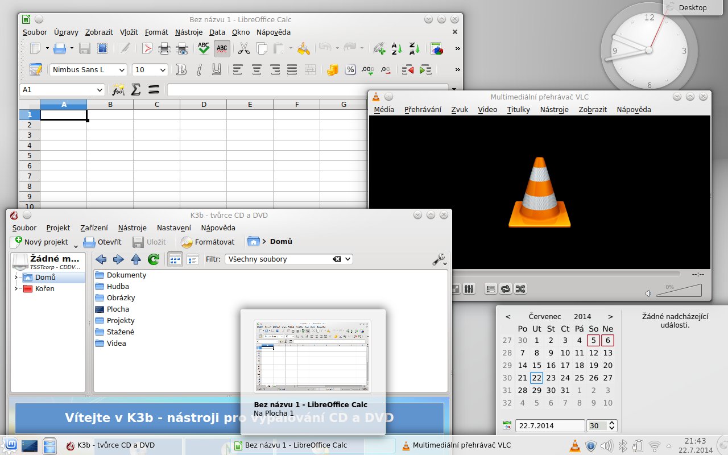Viewport: 728px width, 455px height.
Task: Switch K3b to detailed list view
Action: coord(193,259)
